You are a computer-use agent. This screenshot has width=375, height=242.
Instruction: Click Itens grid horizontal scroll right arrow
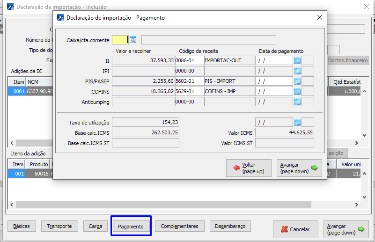coord(357,205)
